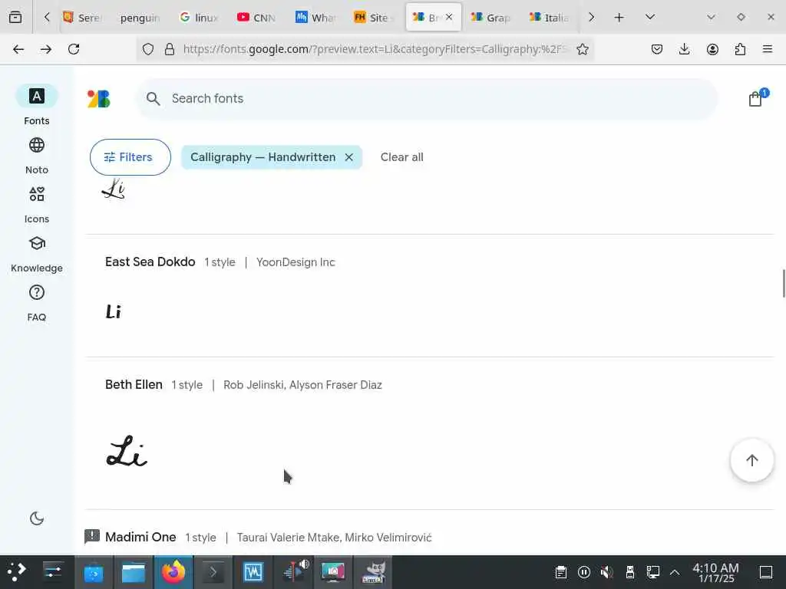Image resolution: width=786 pixels, height=589 pixels.
Task: Open the Madimi One font
Action: click(140, 537)
